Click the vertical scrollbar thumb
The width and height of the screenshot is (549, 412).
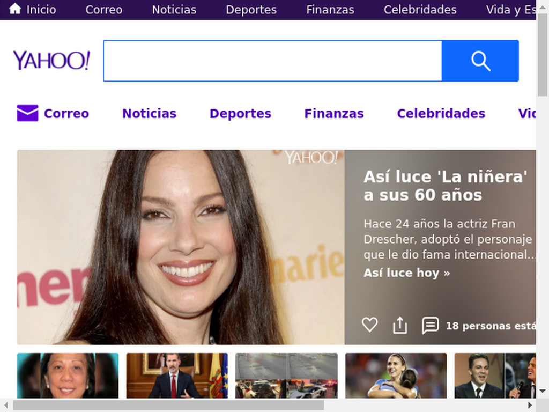pyautogui.click(x=543, y=54)
